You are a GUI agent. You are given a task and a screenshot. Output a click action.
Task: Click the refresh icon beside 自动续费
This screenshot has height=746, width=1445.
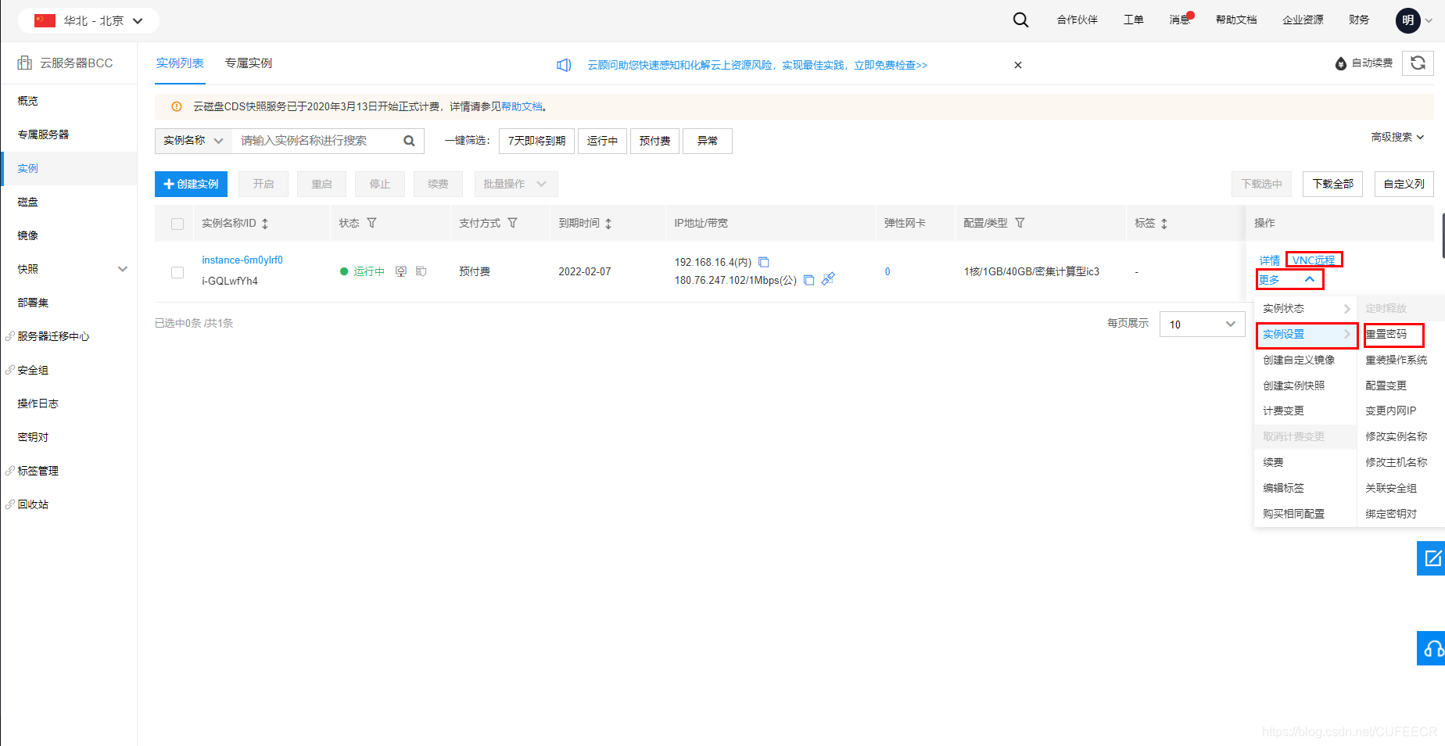[x=1418, y=63]
